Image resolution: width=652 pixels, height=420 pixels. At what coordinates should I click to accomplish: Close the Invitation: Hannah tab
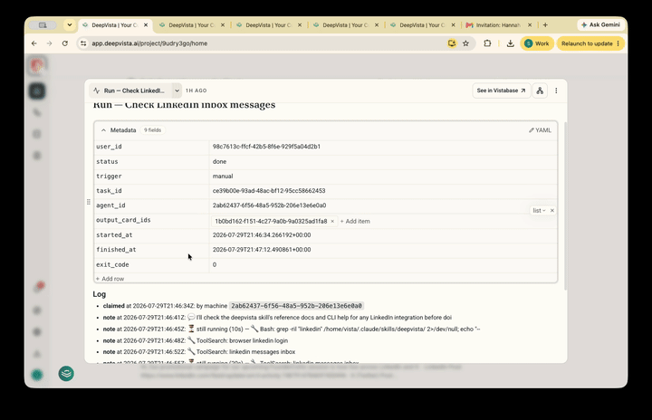[530, 25]
